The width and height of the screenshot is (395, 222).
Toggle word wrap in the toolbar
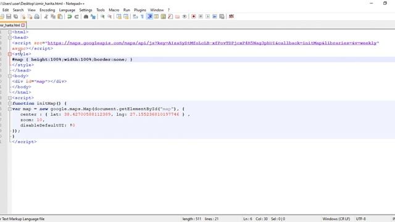135,17
